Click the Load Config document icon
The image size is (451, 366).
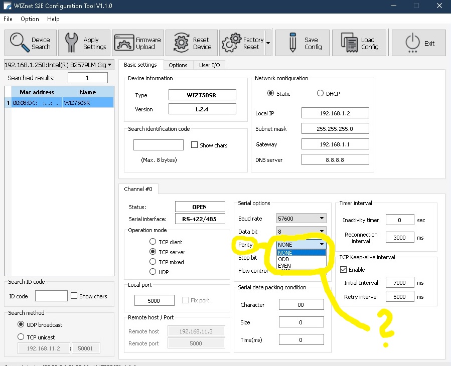(349, 43)
